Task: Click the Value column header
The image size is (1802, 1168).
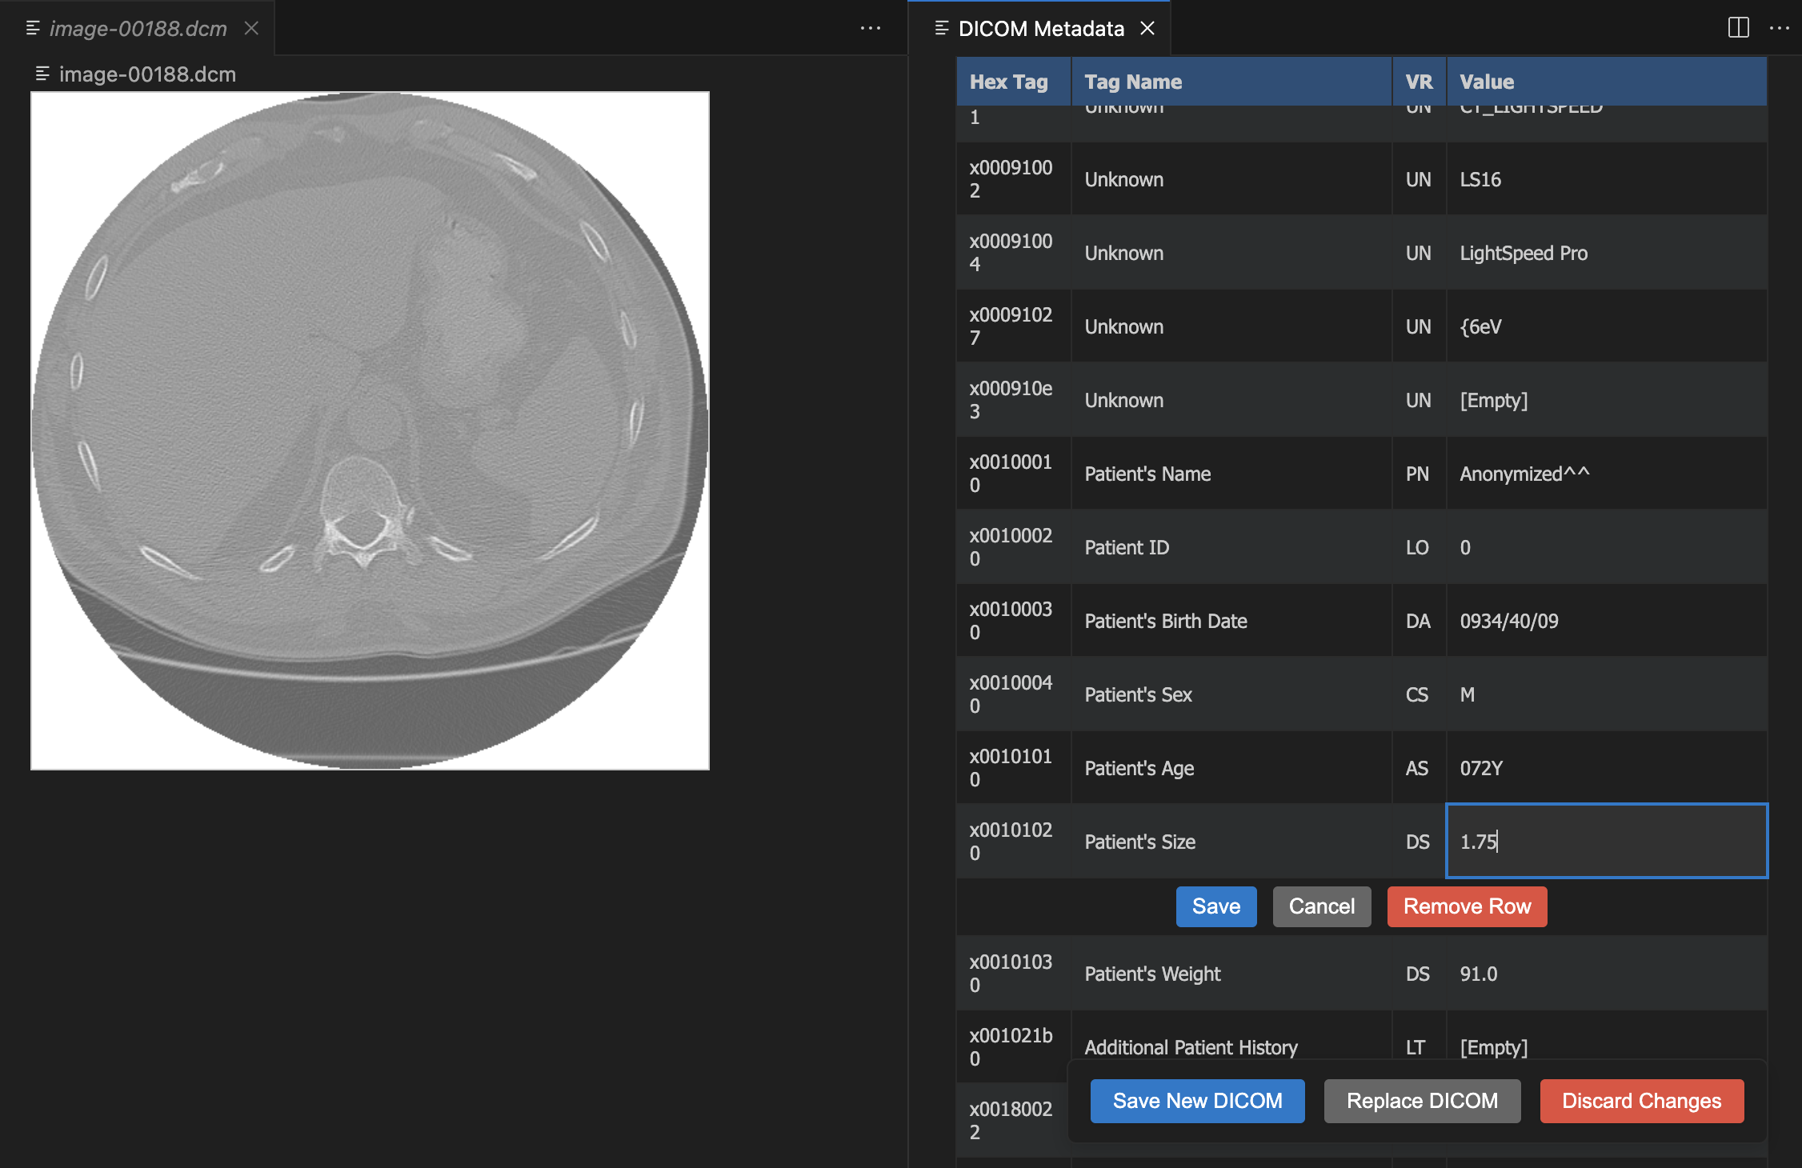Action: 1487,82
